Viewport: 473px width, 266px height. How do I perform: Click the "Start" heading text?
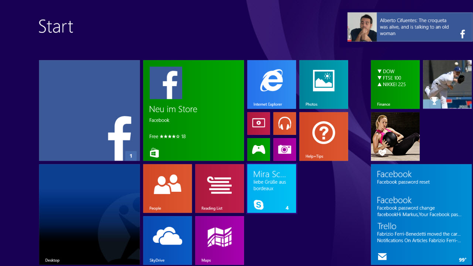pos(56,27)
